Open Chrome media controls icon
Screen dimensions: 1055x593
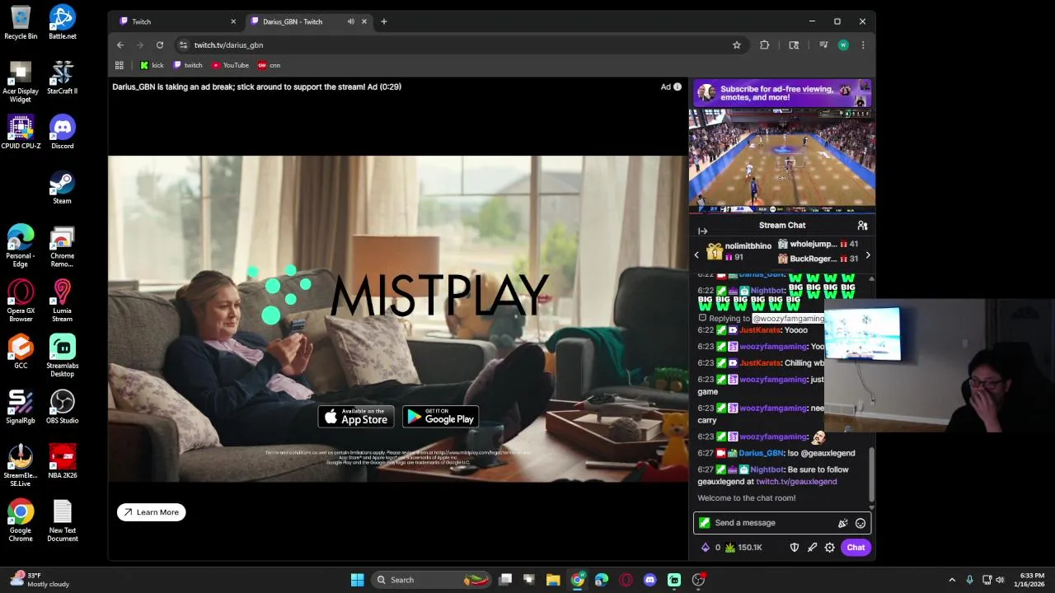click(823, 45)
